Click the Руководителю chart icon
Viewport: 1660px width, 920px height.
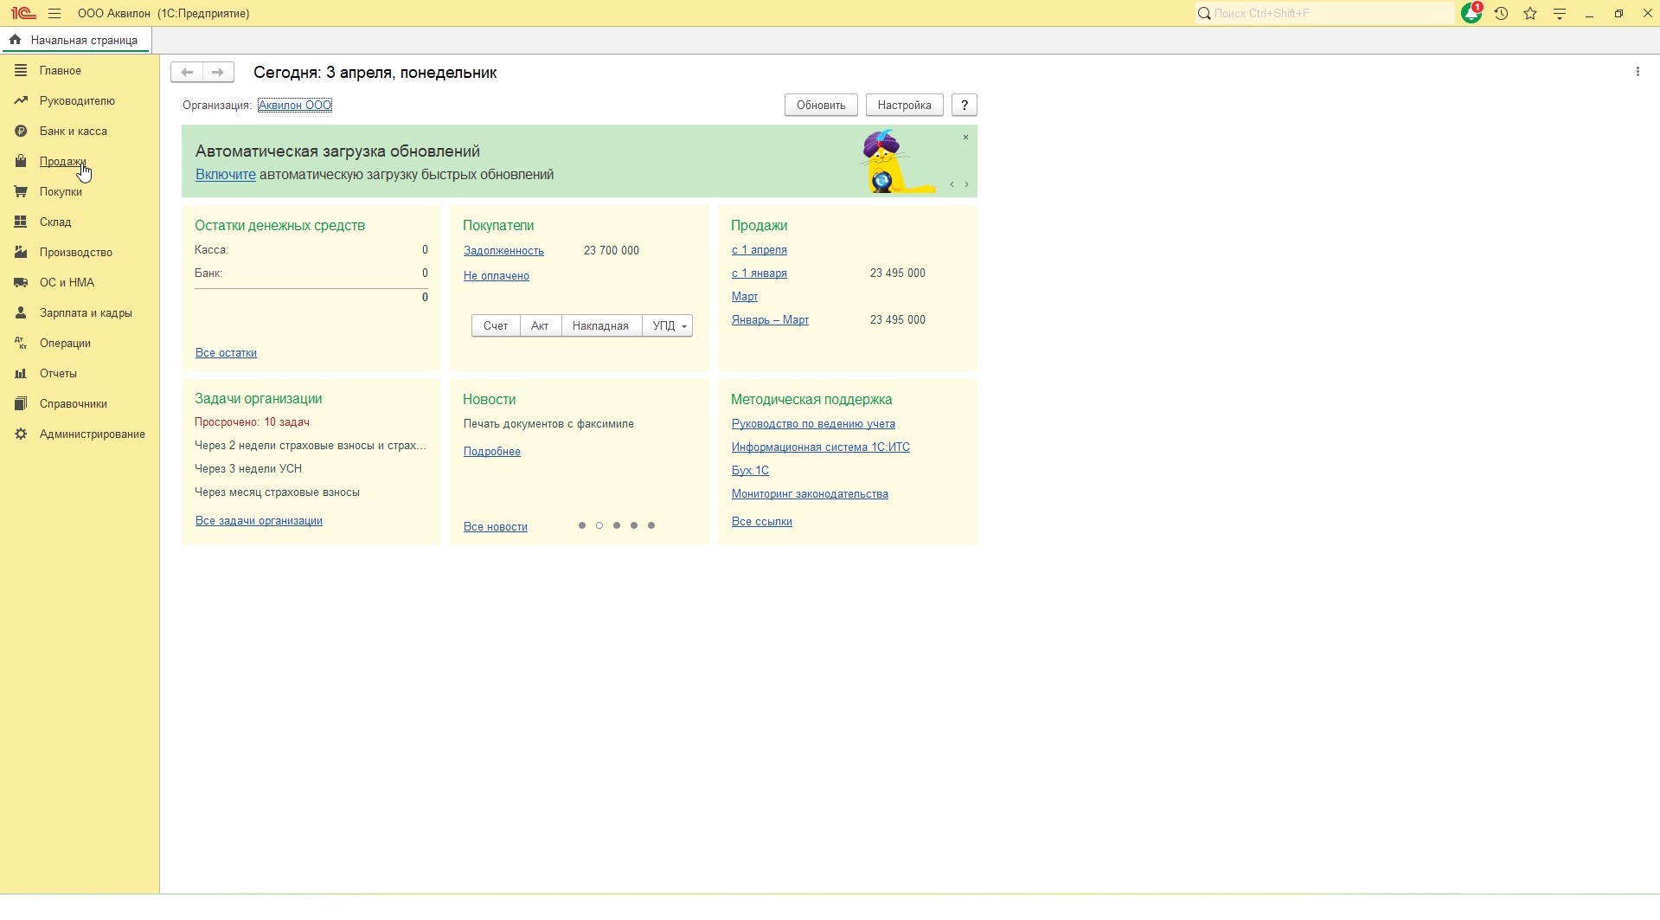(21, 100)
